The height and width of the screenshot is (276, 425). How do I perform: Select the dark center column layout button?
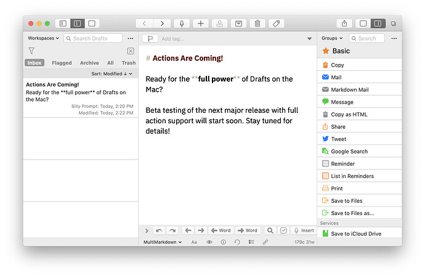(x=78, y=23)
